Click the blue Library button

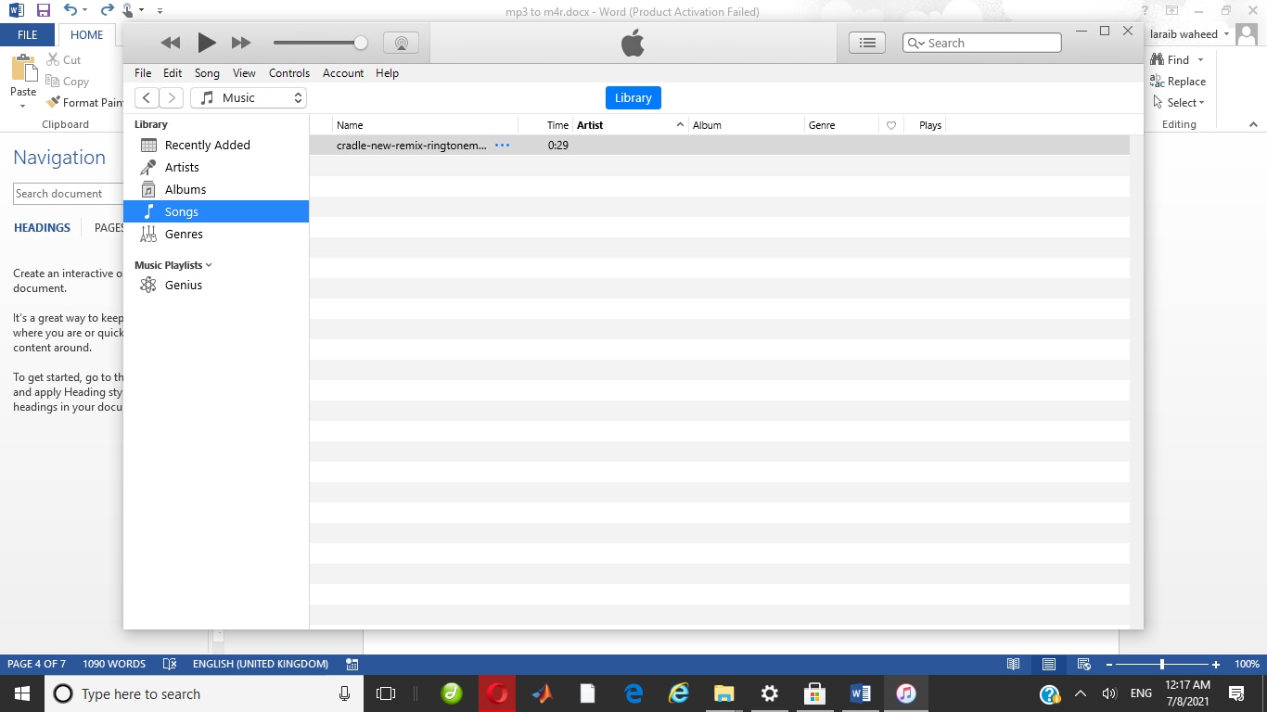[x=633, y=97]
